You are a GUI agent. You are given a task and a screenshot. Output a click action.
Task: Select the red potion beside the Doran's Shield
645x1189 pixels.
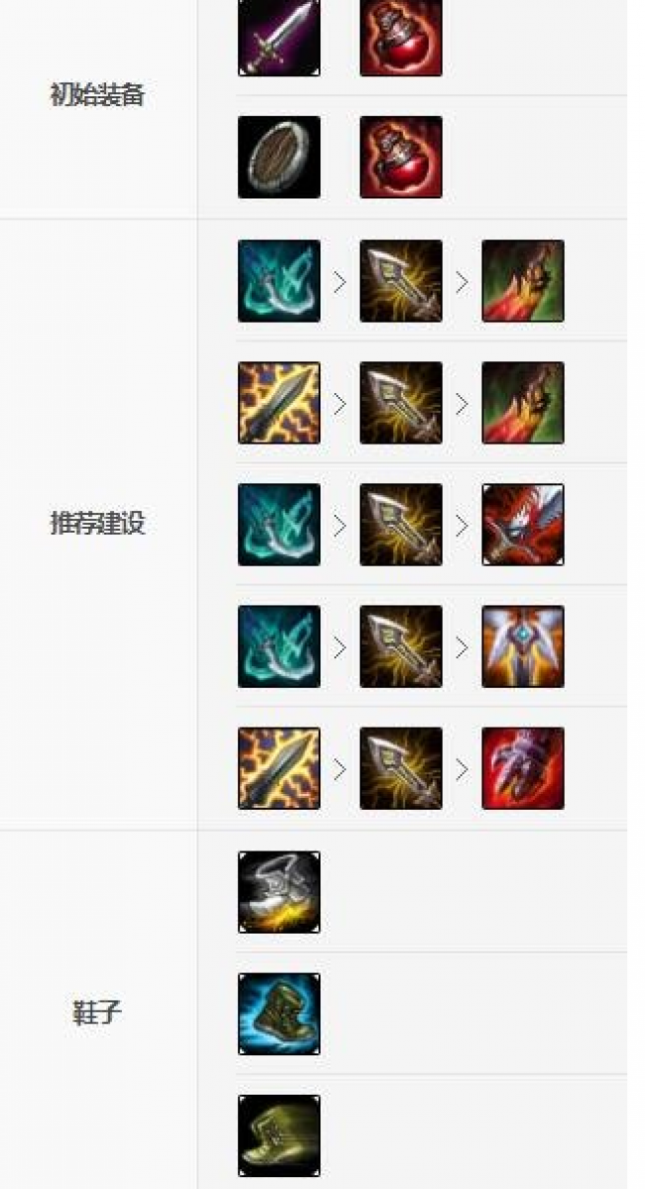point(401,157)
